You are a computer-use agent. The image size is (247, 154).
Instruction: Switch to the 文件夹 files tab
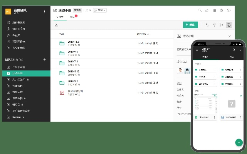[x=60, y=17]
